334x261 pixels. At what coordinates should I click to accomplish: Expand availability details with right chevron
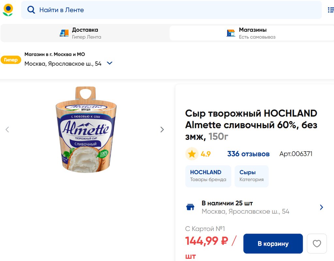click(x=322, y=207)
